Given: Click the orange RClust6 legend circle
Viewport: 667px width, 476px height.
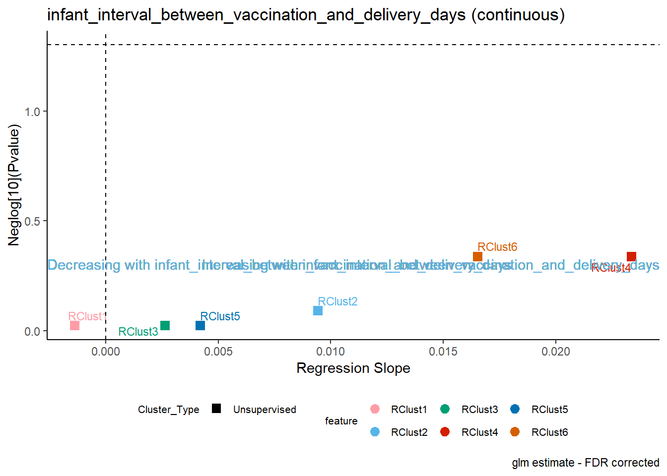Looking at the screenshot, I should (x=515, y=432).
